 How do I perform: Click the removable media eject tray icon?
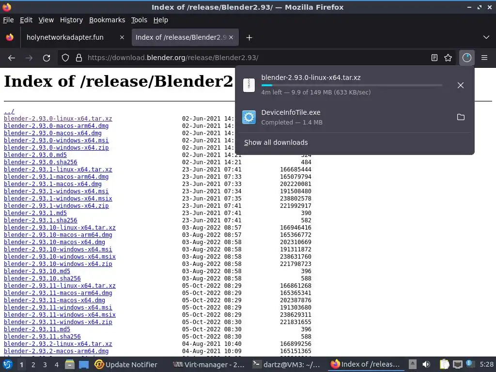(x=413, y=364)
